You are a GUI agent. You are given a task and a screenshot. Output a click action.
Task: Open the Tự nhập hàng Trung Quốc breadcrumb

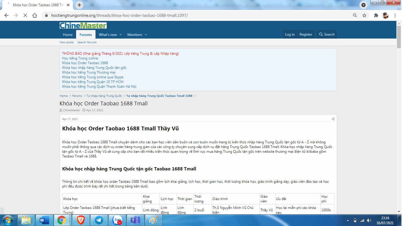point(104,96)
